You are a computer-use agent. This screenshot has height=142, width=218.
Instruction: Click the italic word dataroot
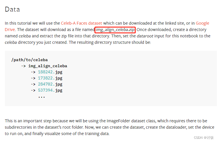tap(145, 36)
